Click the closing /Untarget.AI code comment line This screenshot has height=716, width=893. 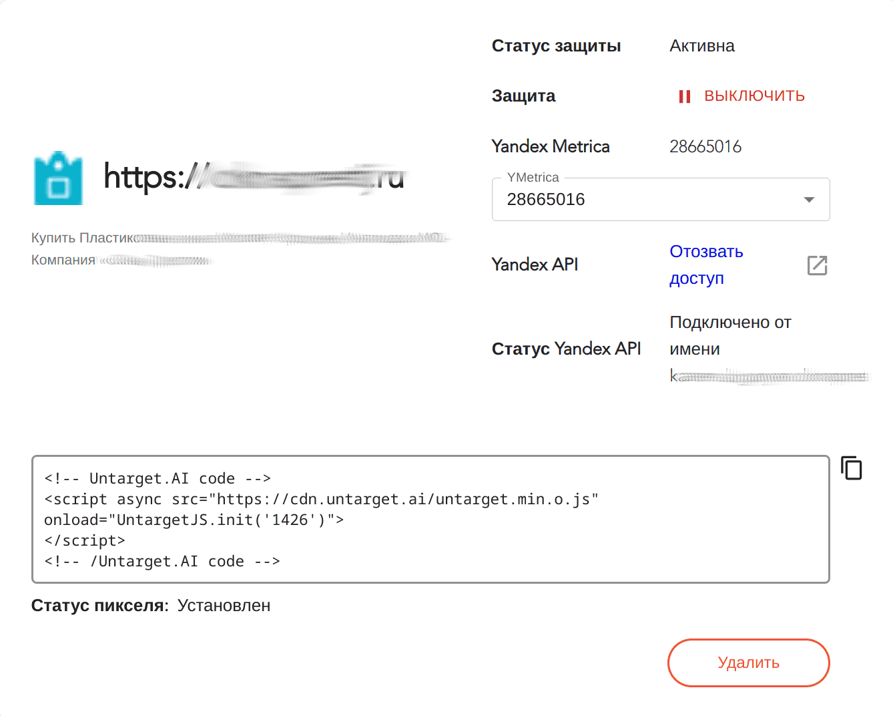click(x=162, y=561)
